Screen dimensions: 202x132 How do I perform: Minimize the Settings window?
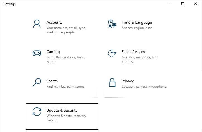point(170,4)
